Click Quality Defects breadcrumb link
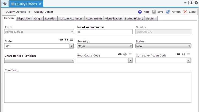The height and width of the screenshot is (112, 199). 16,12
